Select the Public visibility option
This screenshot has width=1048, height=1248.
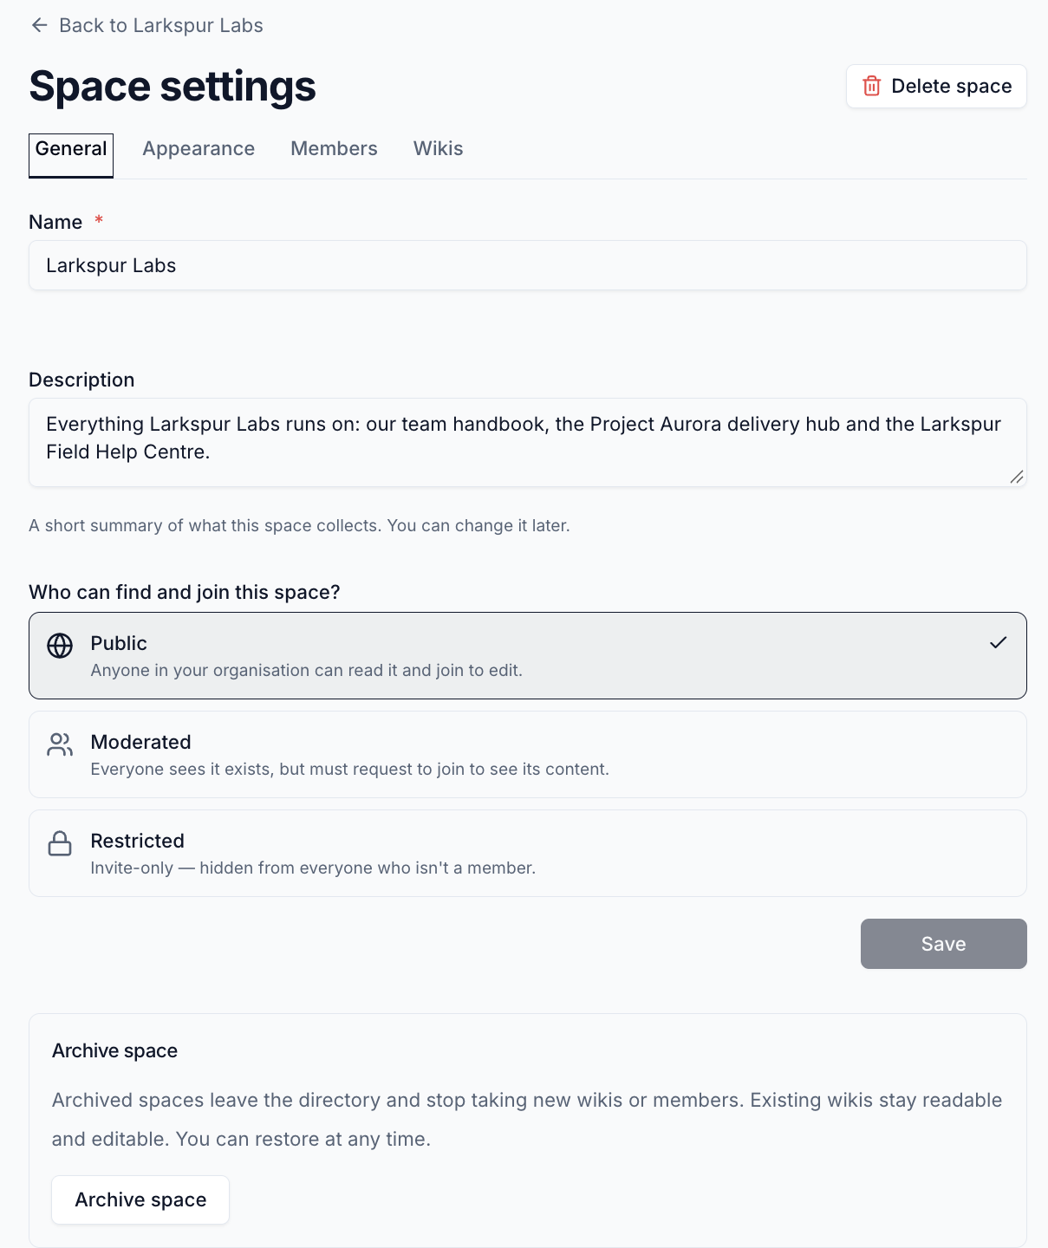click(x=528, y=655)
